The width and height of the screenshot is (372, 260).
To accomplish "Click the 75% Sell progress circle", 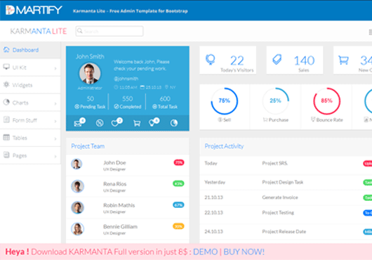I will (224, 101).
